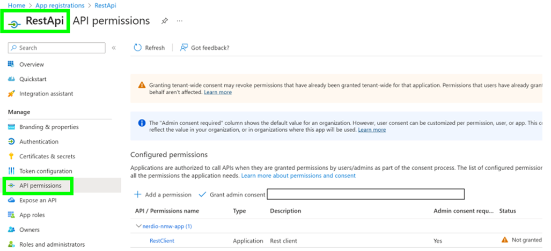Click the Not granted status text
The height and width of the screenshot is (251, 551).
526,240
